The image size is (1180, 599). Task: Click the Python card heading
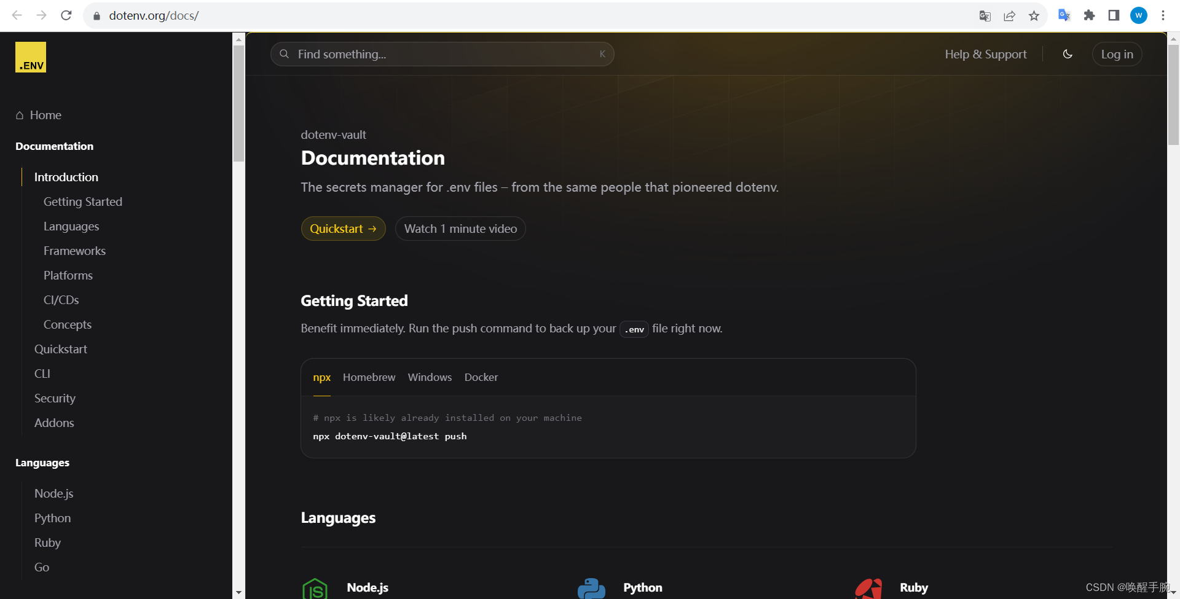[x=643, y=587]
